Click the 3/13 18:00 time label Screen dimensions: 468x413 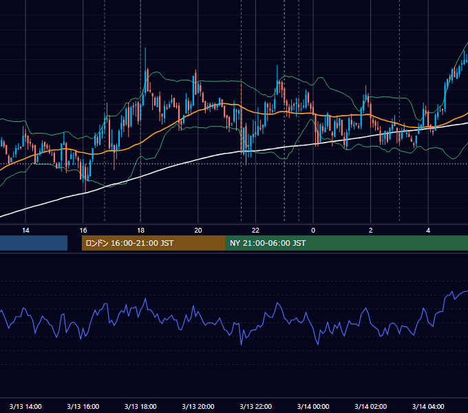click(140, 406)
